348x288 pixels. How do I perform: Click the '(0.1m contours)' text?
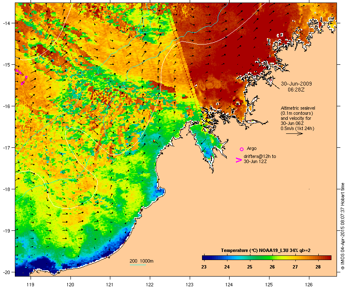[297, 113]
